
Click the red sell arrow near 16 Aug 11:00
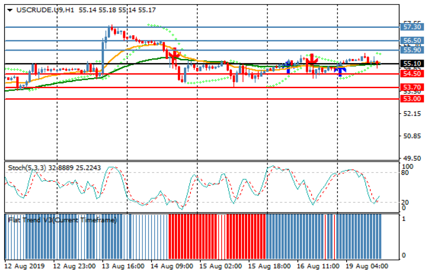tap(311, 58)
